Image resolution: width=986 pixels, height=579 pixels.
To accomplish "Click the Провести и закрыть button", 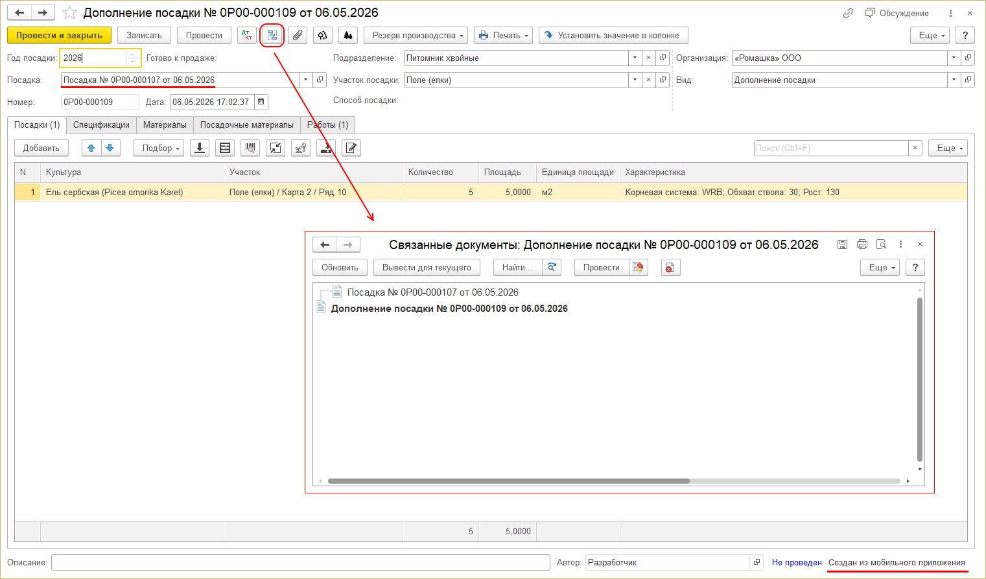I will pyautogui.click(x=59, y=35).
